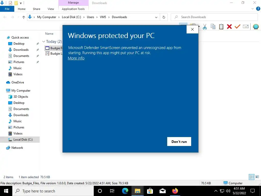Viewport: 261px width, 196px height.
Task: Click Users in the address bar
Action: click(90, 17)
